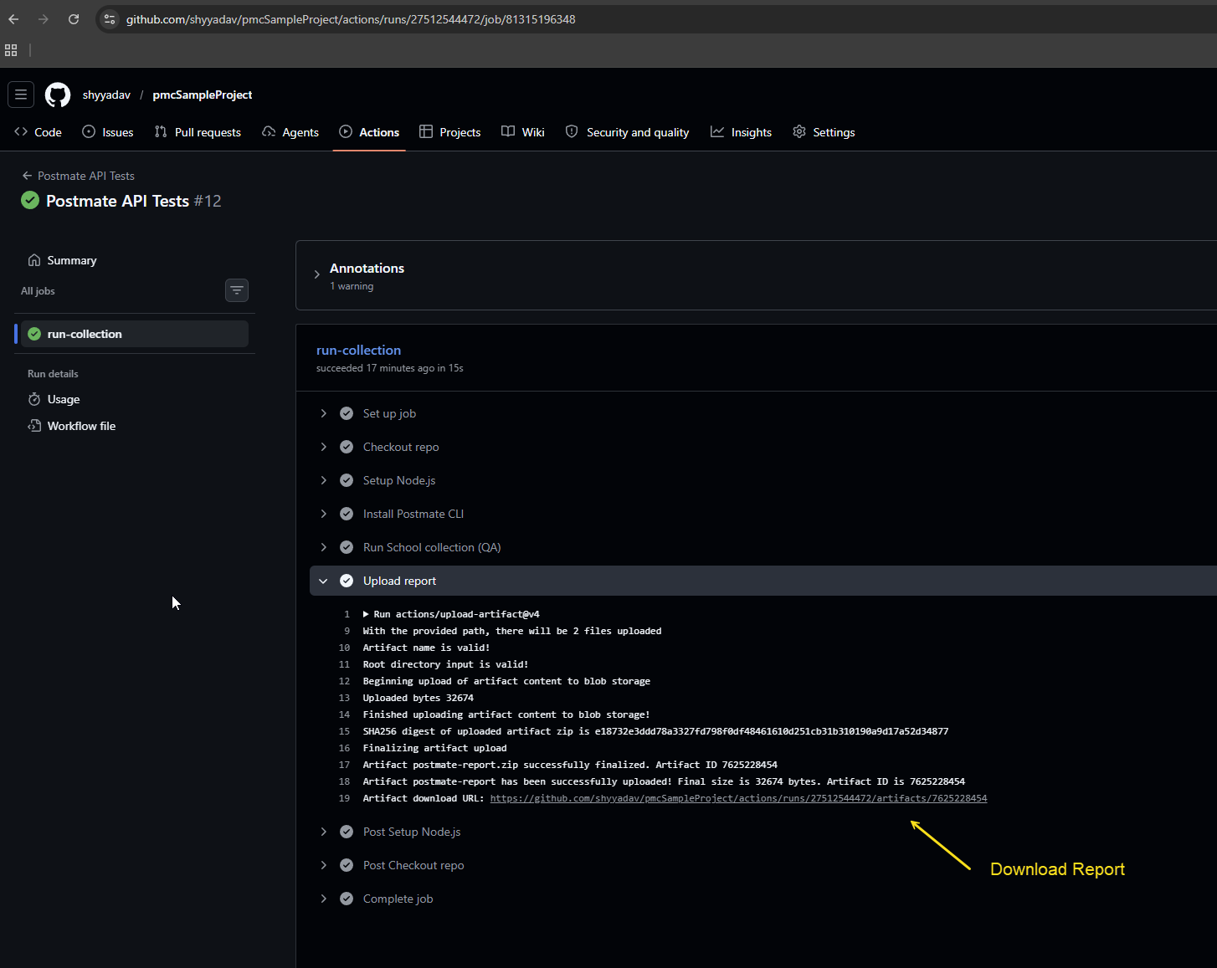Click log line number 17

[344, 765]
